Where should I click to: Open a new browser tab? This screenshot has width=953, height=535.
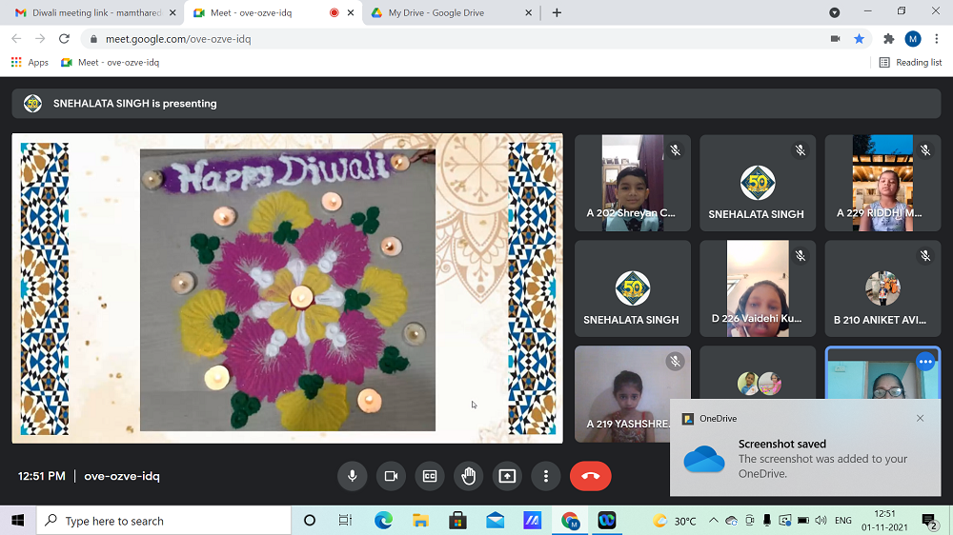click(x=557, y=12)
